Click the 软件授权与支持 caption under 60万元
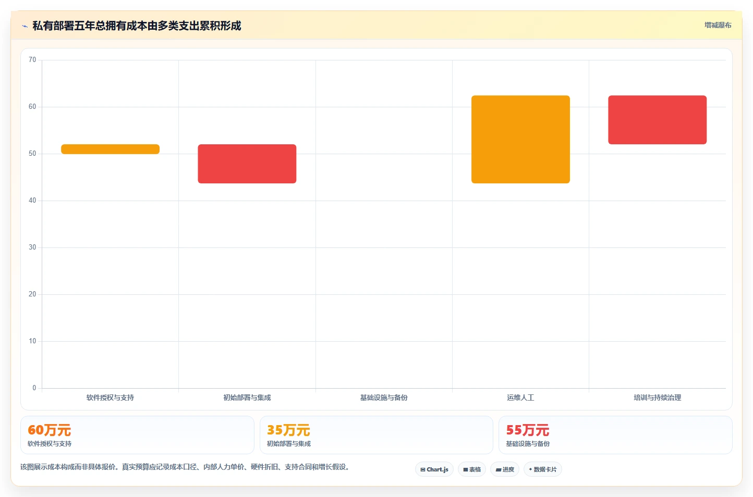The image size is (753, 497). 50,444
